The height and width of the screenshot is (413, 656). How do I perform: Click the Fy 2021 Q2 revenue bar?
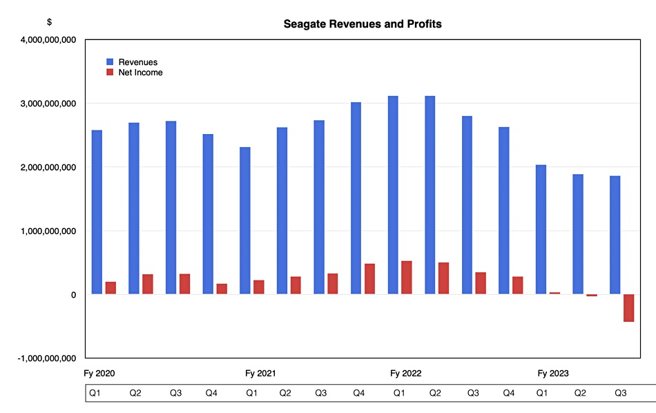[x=282, y=211]
